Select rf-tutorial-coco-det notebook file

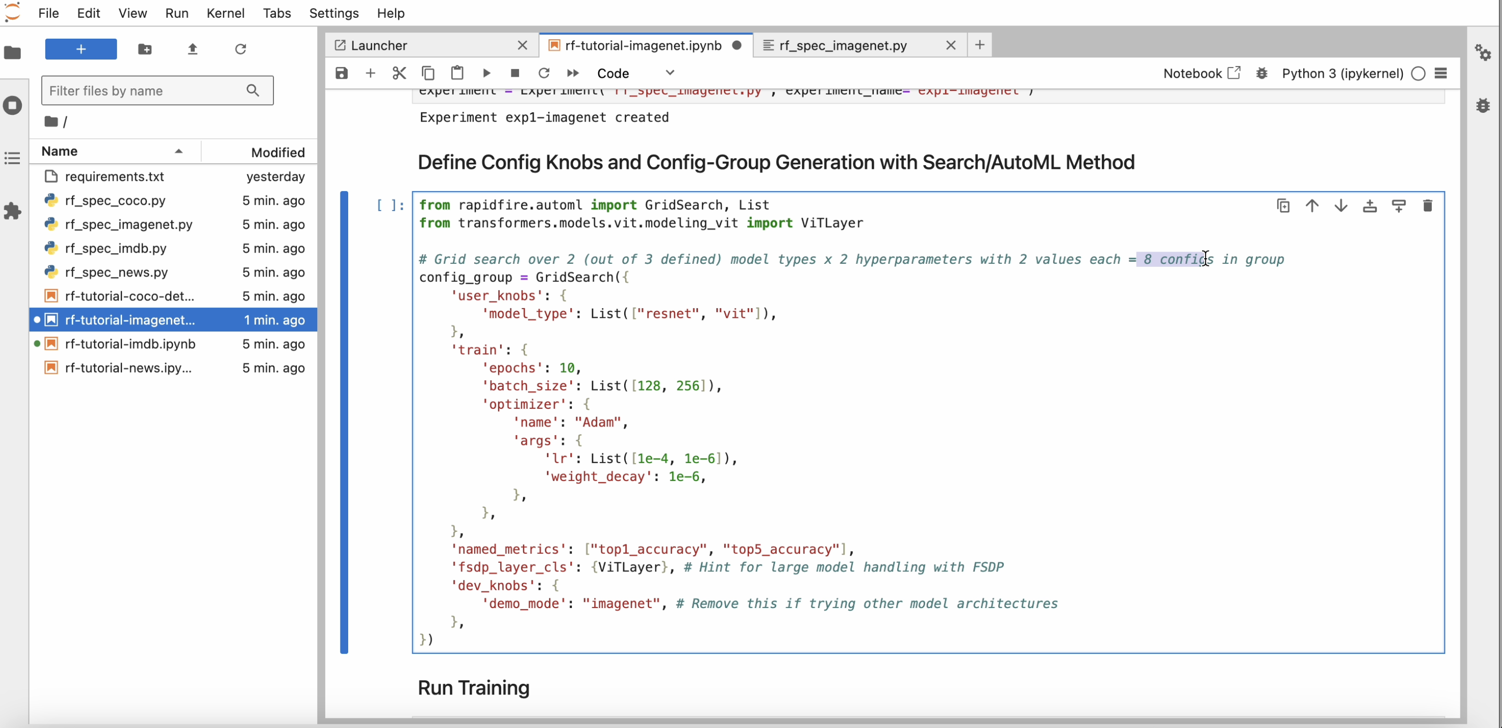(174, 296)
